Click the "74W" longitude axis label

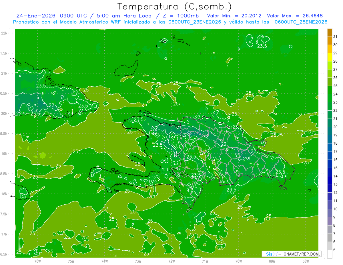[x=105, y=261]
